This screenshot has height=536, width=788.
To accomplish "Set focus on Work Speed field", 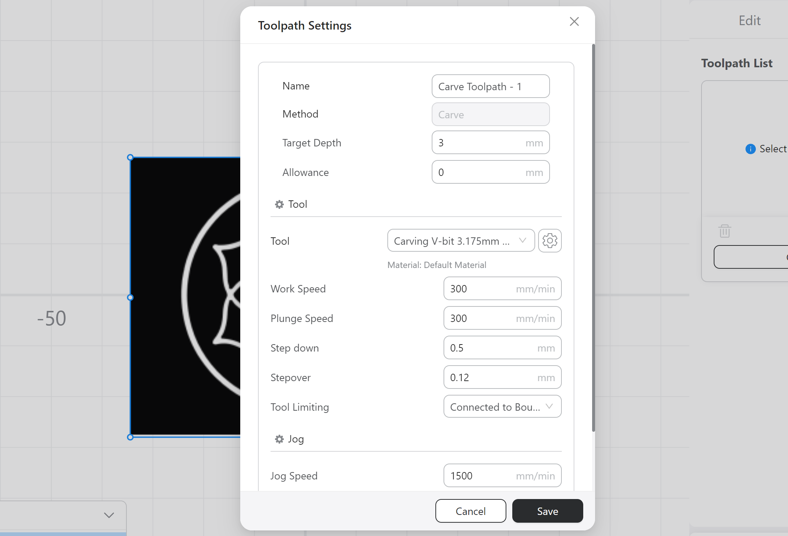I will [x=502, y=288].
